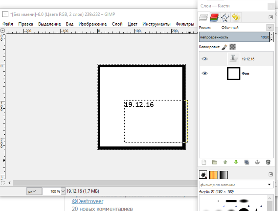Viewport: 278px width, 211px height.
Task: Raise the layer with up arrow
Action: click(x=225, y=162)
